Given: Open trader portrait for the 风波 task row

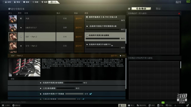Looking at the screenshot, I should click(13, 19).
